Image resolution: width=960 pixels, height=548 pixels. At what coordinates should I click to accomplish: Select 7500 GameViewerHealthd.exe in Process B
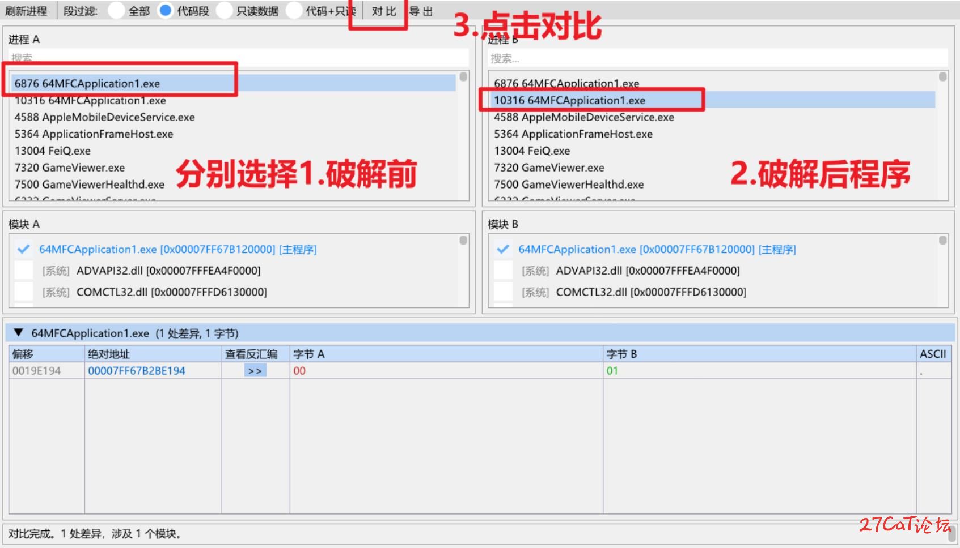coord(713,185)
